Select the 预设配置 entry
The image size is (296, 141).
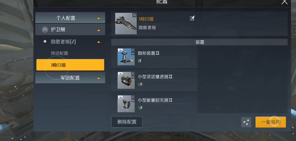point(59,53)
